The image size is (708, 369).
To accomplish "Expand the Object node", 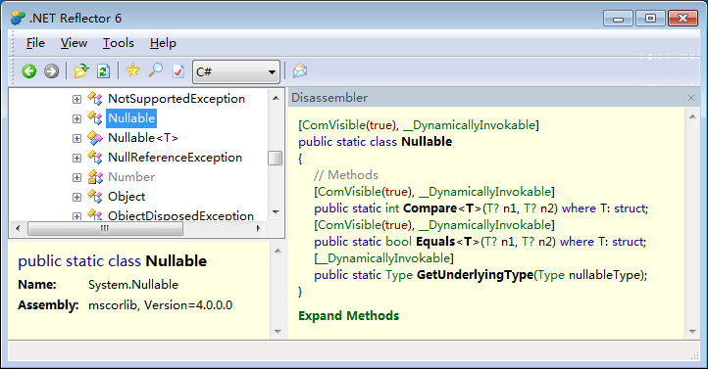I will 76,197.
